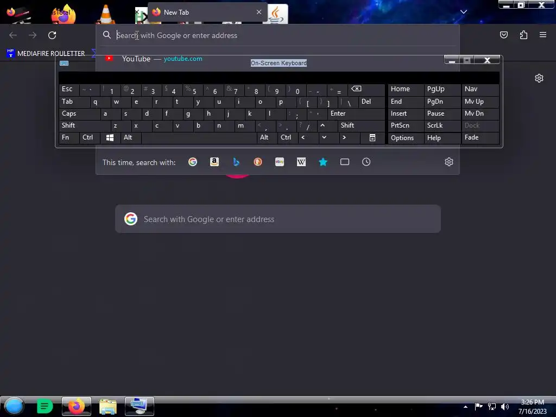Image resolution: width=556 pixels, height=417 pixels.
Task: Open the Extensions puzzle icon
Action: pyautogui.click(x=523, y=35)
